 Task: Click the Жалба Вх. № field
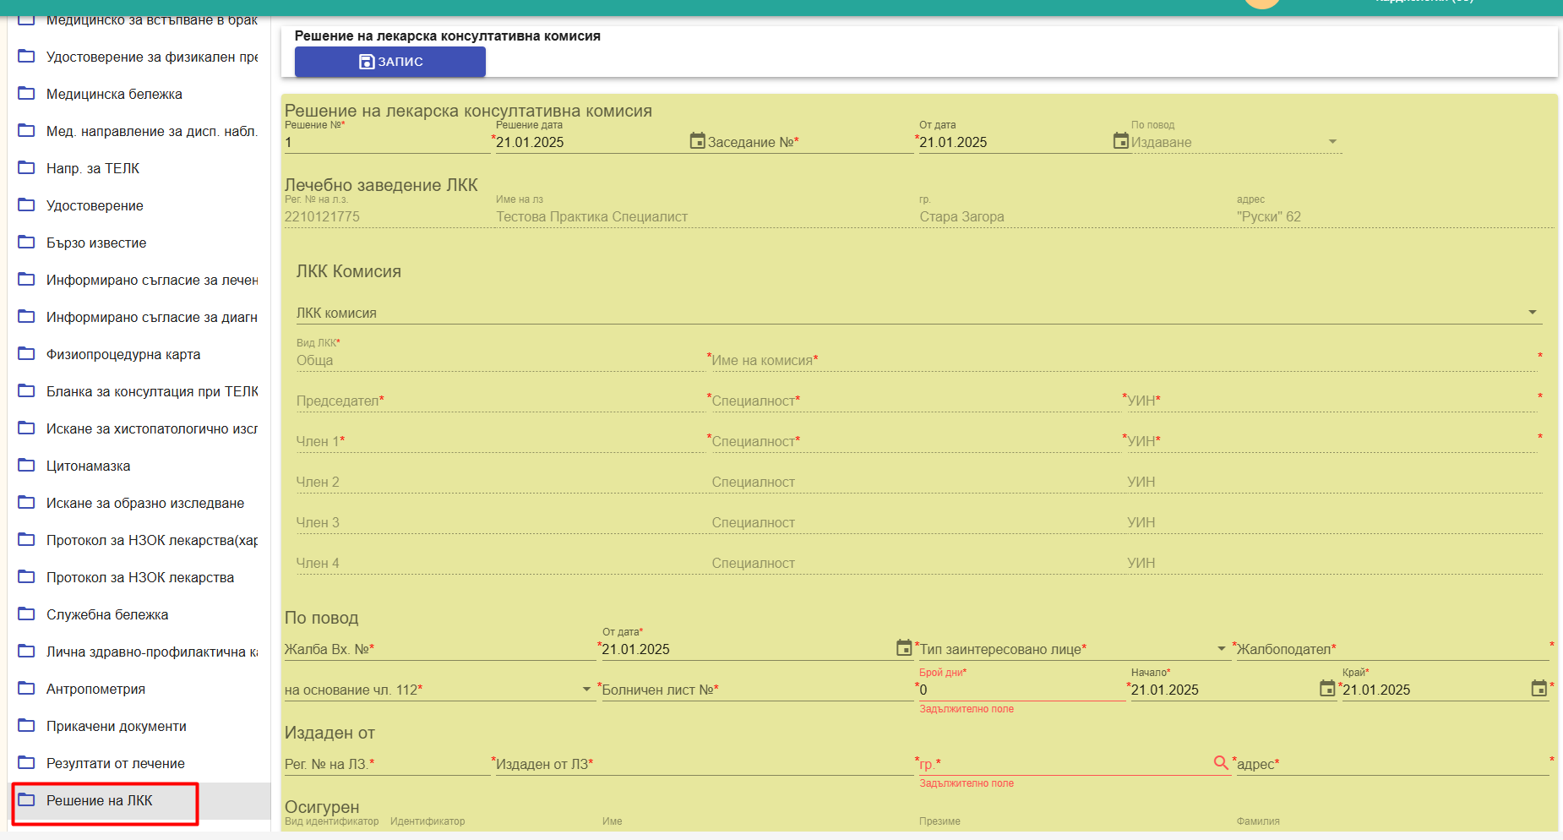click(x=439, y=649)
